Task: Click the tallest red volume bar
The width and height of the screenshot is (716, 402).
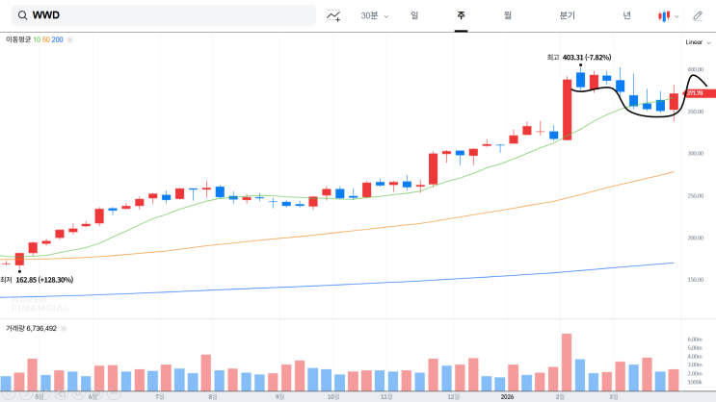Action: coord(567,362)
